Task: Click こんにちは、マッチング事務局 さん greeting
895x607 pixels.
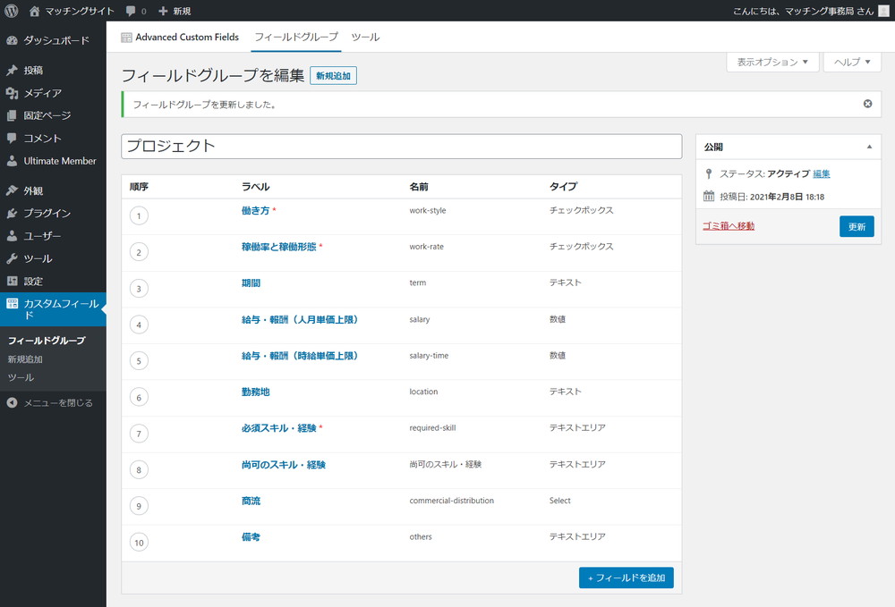Action: (803, 11)
